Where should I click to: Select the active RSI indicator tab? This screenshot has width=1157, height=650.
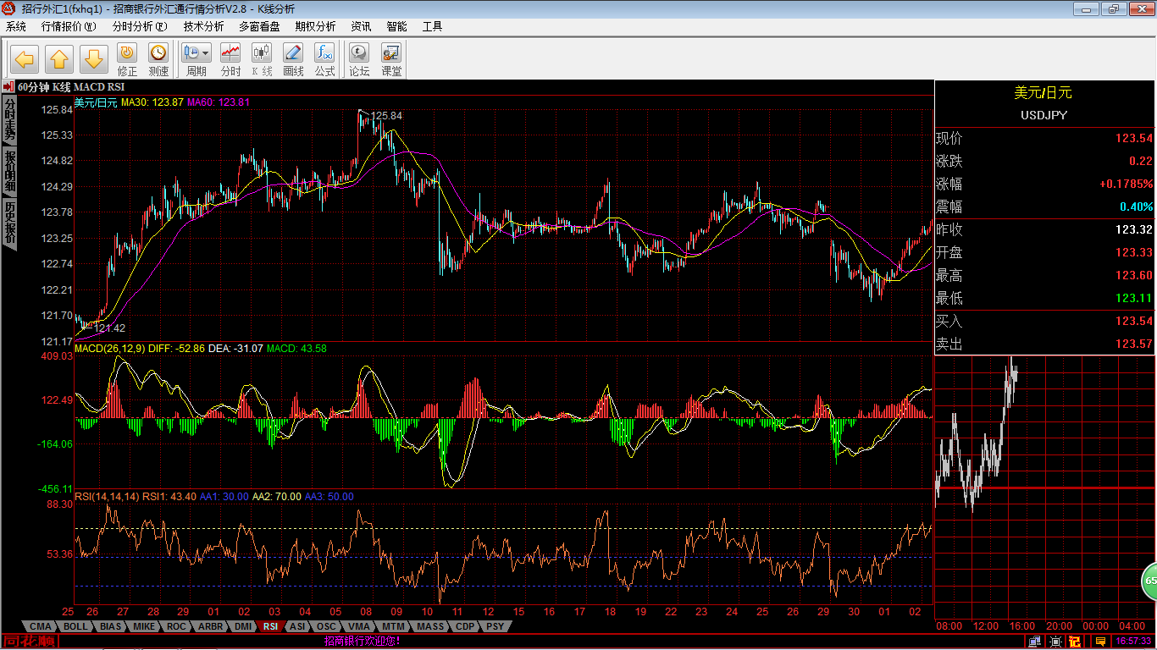point(270,626)
